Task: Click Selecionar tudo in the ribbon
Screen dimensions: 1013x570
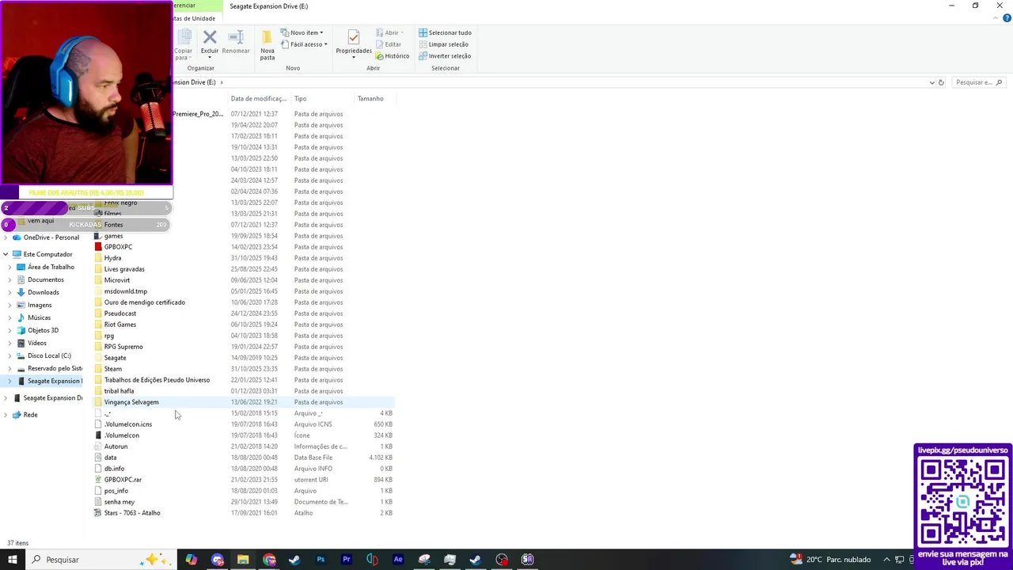Action: (445, 32)
